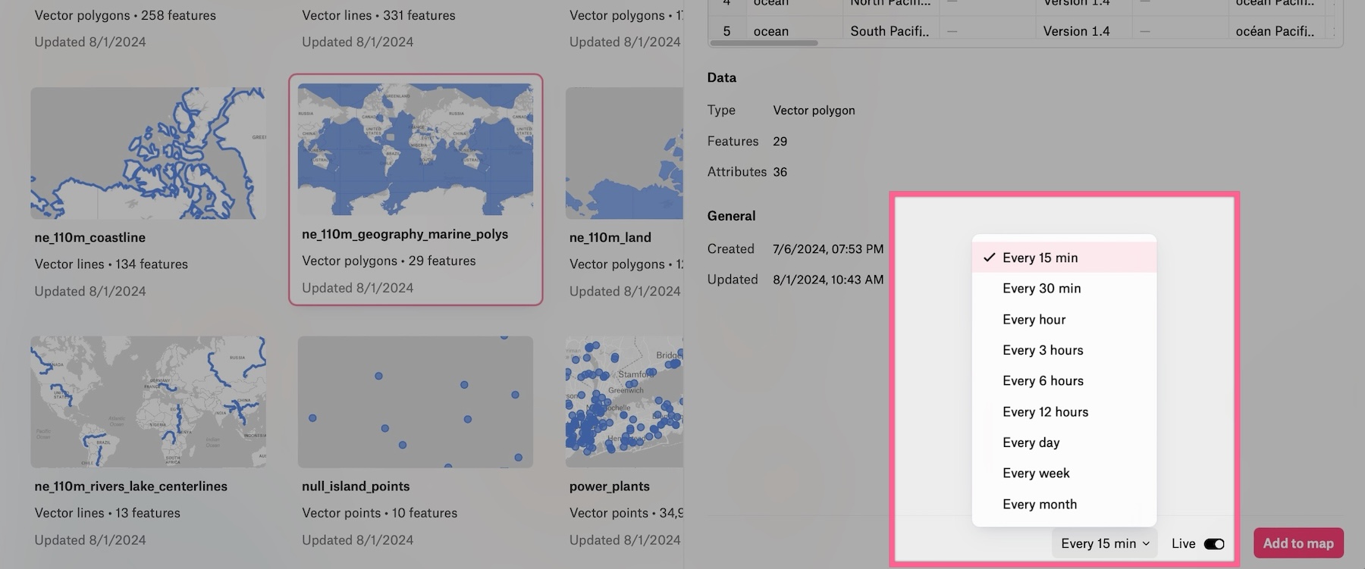
Task: Click the Updated date 8/1/2024, 10:43 AM
Action: click(x=828, y=280)
